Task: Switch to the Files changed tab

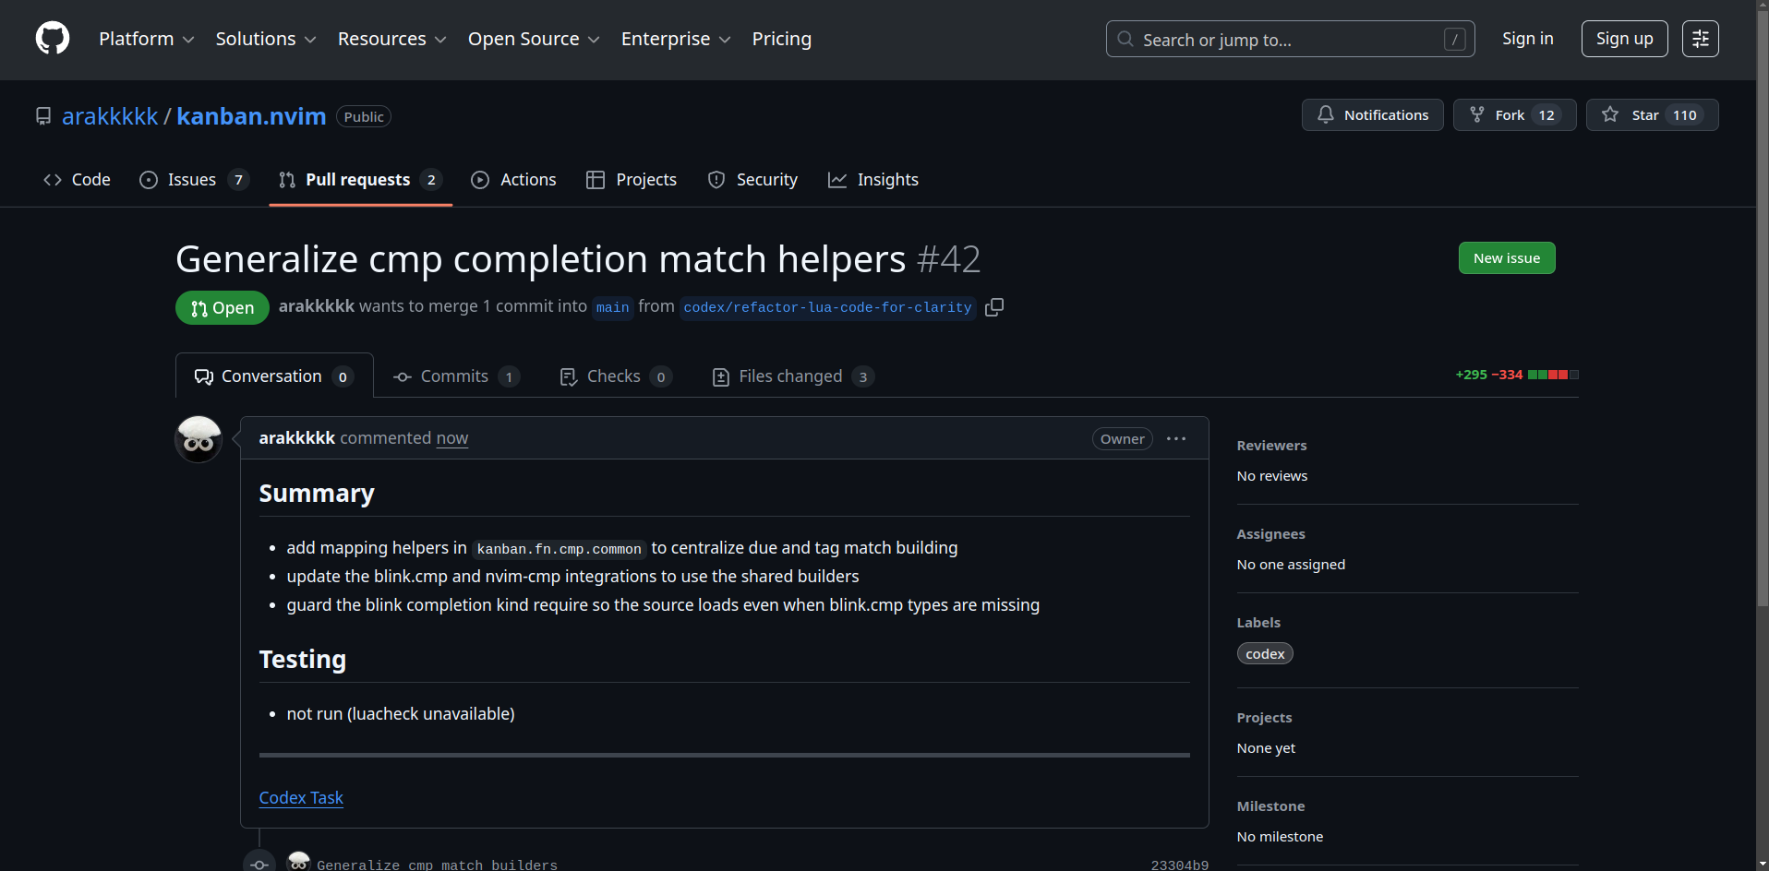Action: click(792, 376)
